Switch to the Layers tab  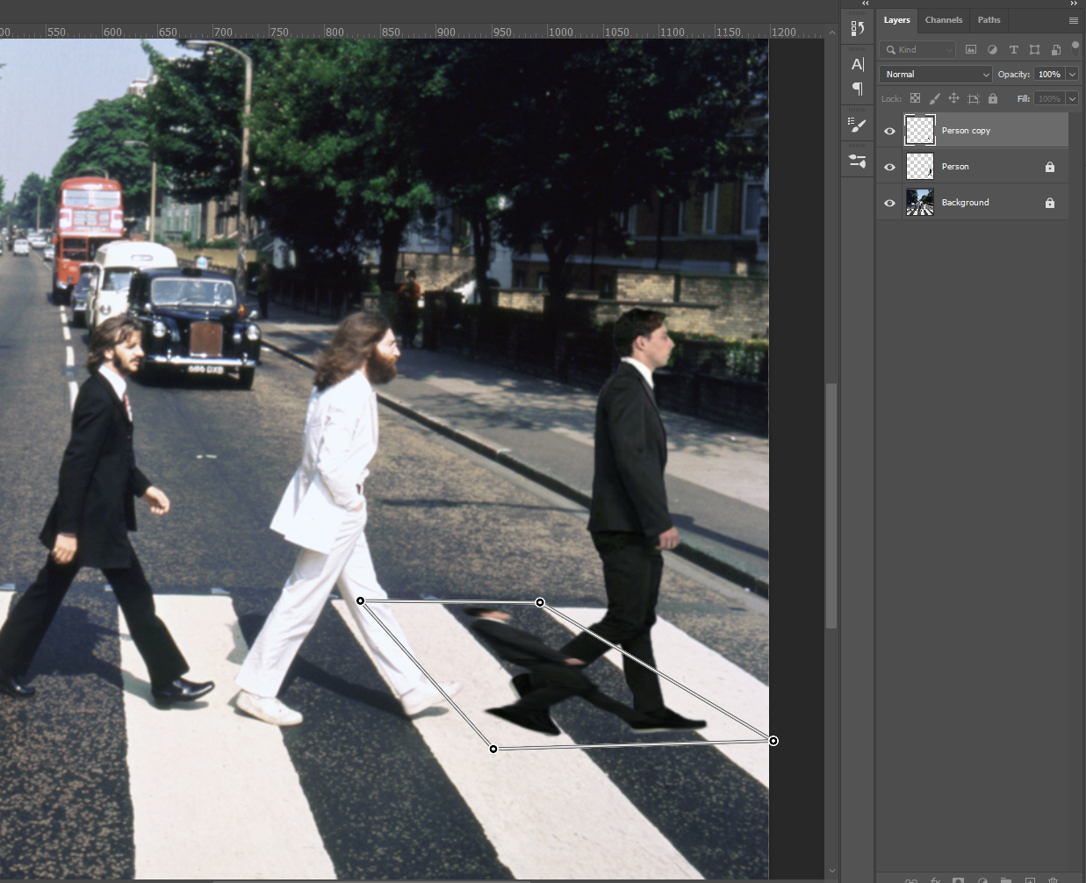(x=896, y=20)
